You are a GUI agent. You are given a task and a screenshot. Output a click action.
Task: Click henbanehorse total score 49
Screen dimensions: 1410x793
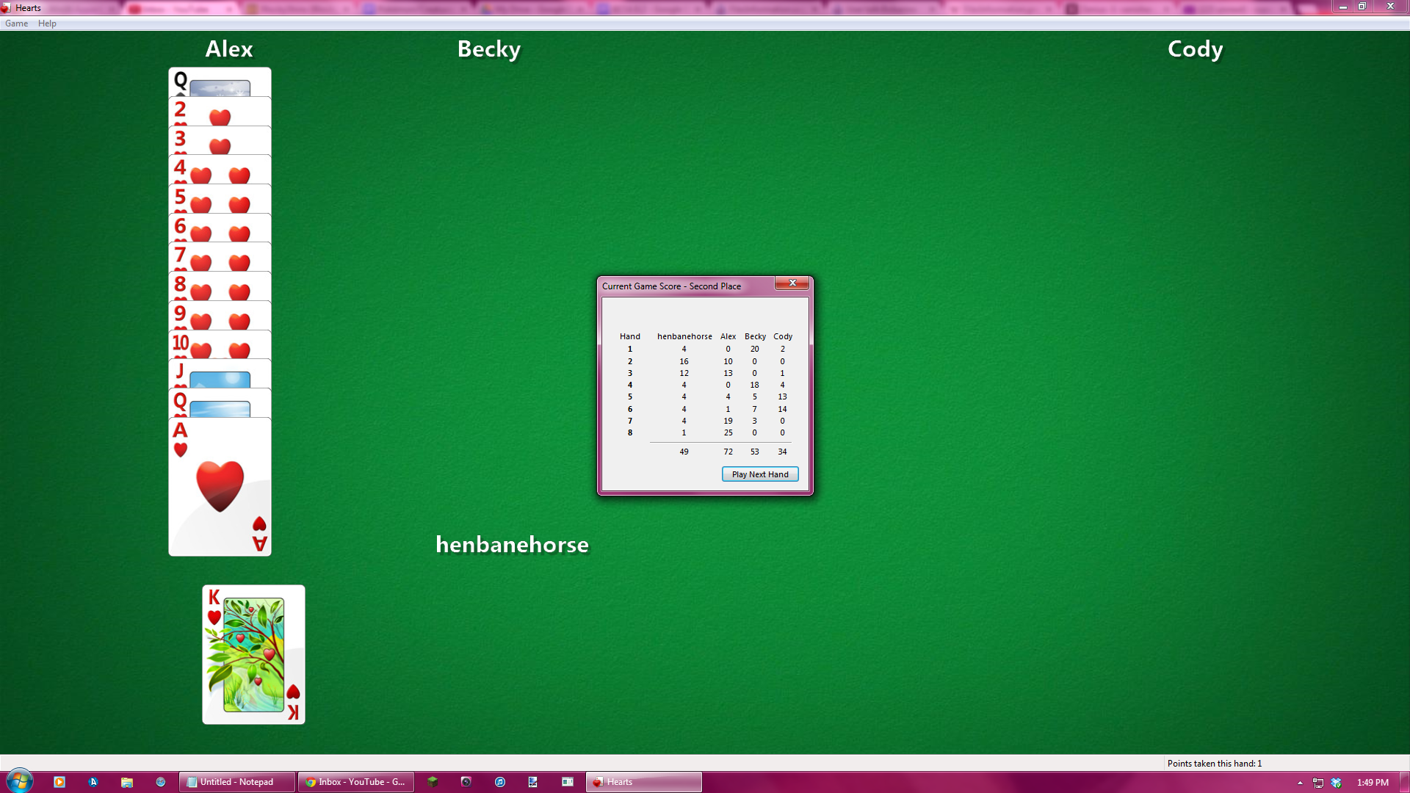684,452
